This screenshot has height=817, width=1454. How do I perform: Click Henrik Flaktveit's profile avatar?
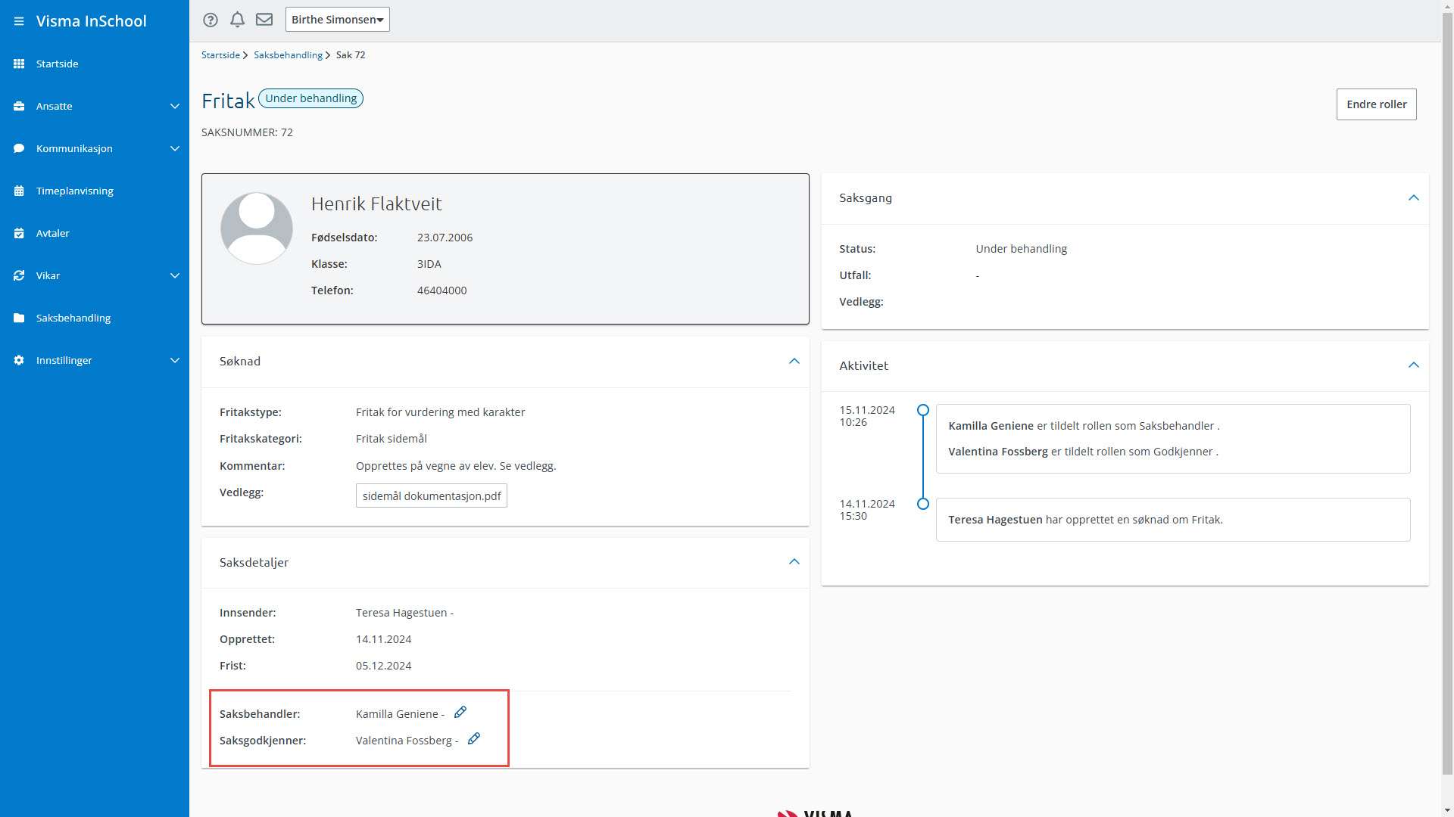click(257, 228)
